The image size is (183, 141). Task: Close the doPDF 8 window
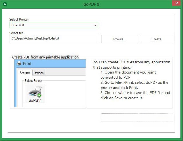[x=176, y=3]
